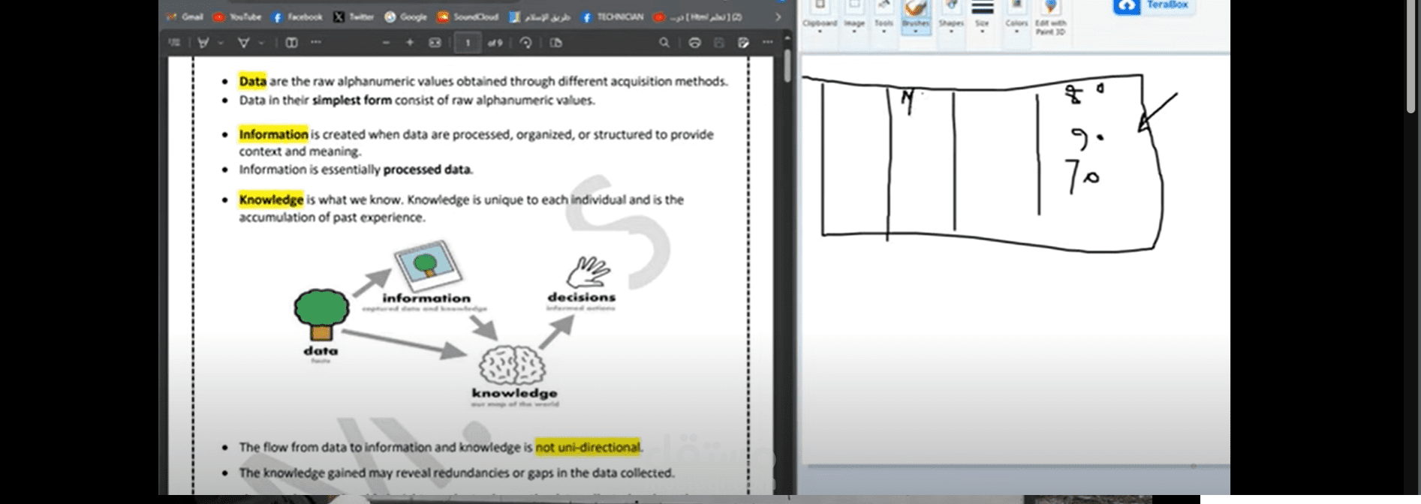This screenshot has width=1421, height=504.
Task: Toggle the page view layout icon
Action: point(291,43)
